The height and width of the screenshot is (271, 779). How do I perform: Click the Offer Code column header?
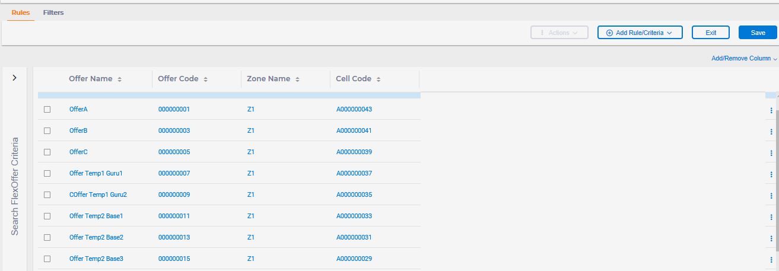[x=178, y=79]
